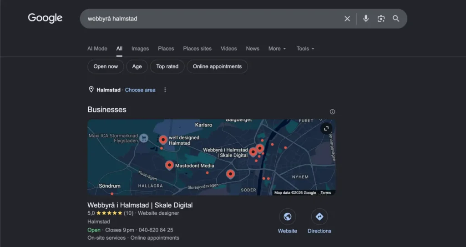Open the Images tab

pyautogui.click(x=140, y=49)
